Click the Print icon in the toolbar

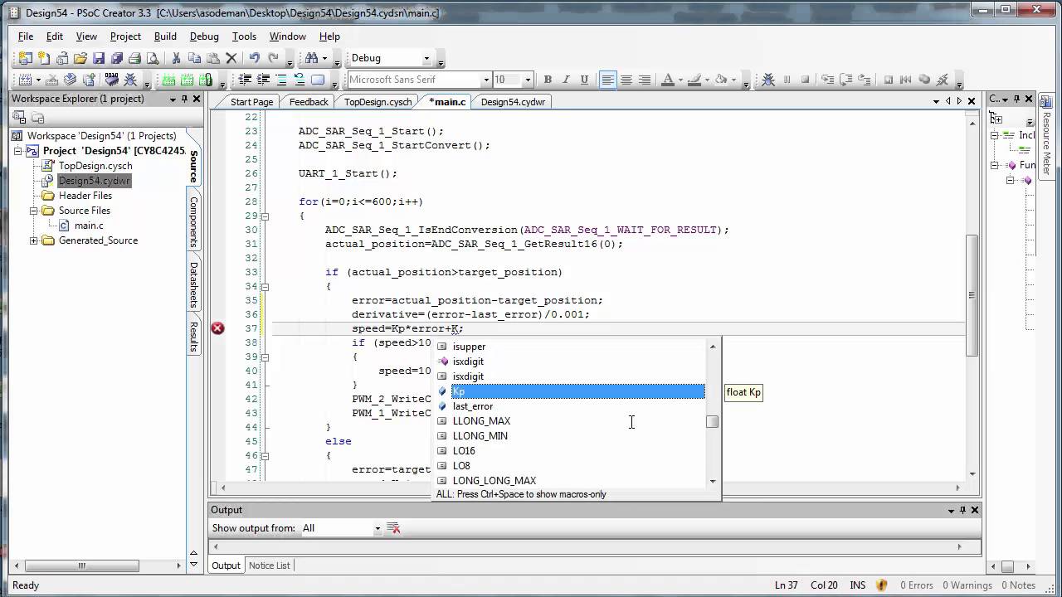pyautogui.click(x=135, y=58)
